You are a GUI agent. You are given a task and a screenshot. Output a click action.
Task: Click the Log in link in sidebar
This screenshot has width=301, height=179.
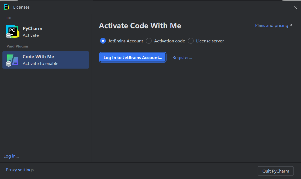pyautogui.click(x=11, y=156)
